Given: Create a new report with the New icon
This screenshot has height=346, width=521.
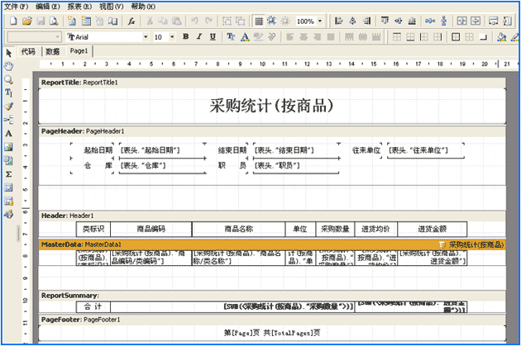Looking at the screenshot, I should 13,21.
